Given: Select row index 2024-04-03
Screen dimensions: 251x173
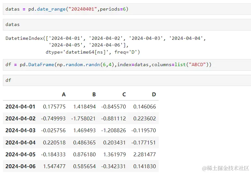Looking at the screenshot, I should click(x=20, y=130).
